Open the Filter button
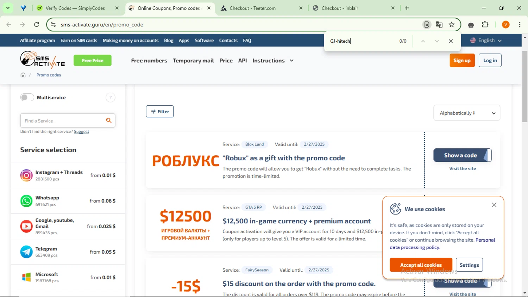 160,111
